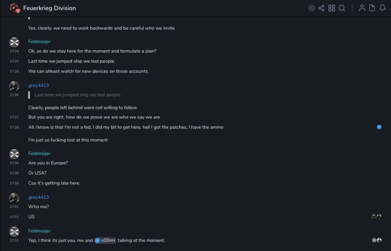Click the V read receipt on ammo message
391x251 pixels.
379,127
